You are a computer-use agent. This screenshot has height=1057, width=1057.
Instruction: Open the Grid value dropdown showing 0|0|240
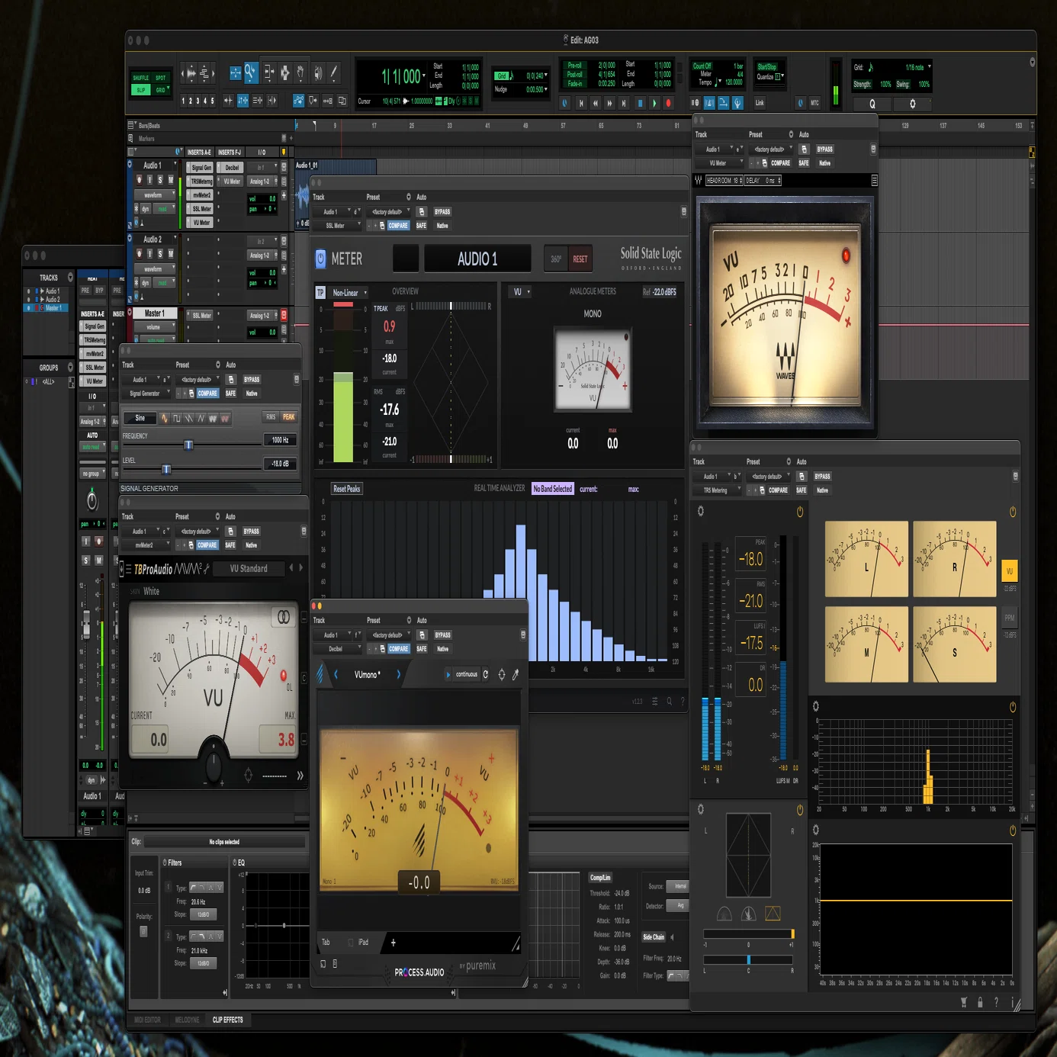(x=537, y=76)
